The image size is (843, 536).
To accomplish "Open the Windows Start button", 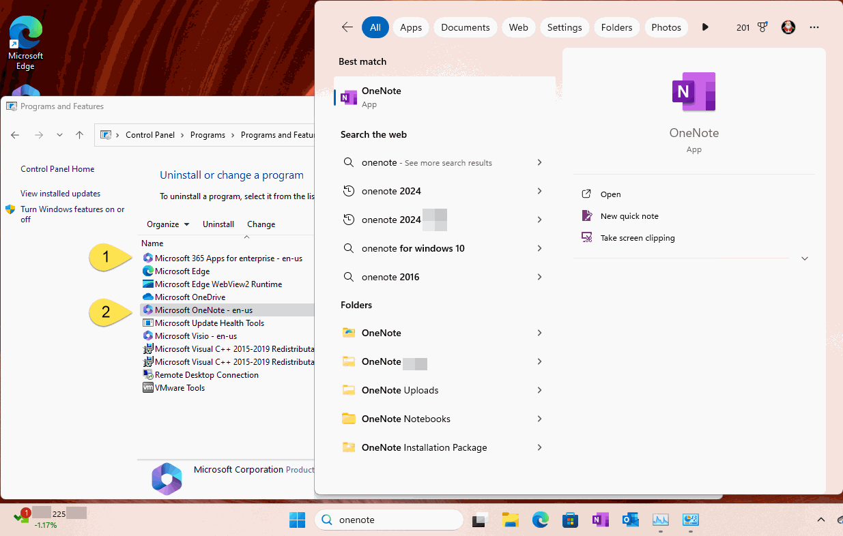I will coord(297,520).
